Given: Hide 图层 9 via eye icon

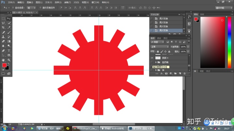Looking at the screenshot, I should click(x=152, y=58).
